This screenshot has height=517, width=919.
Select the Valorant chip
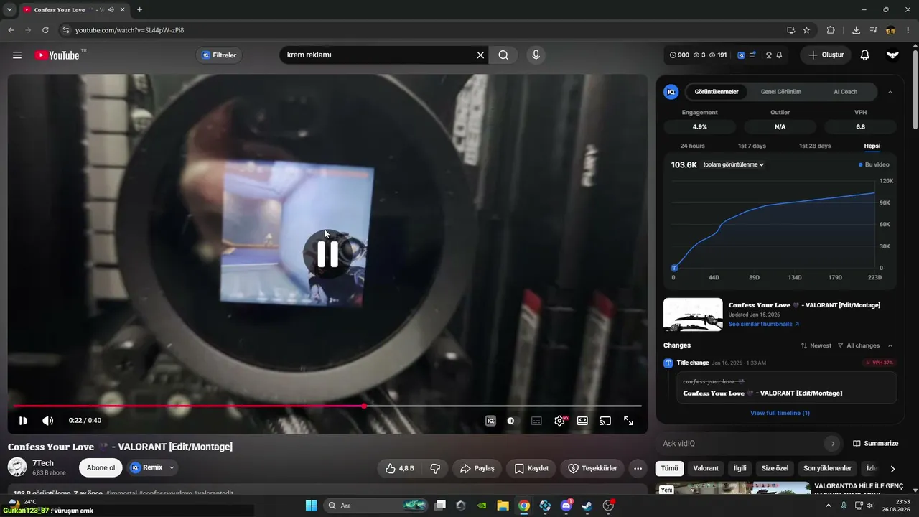pos(706,468)
